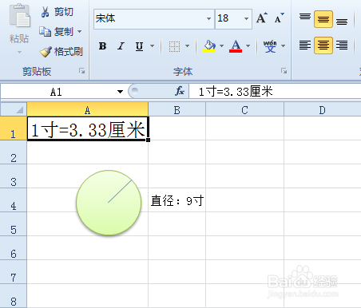Decrease font size with the small A icon
Viewport: 361px width, 308px height.
[280, 18]
